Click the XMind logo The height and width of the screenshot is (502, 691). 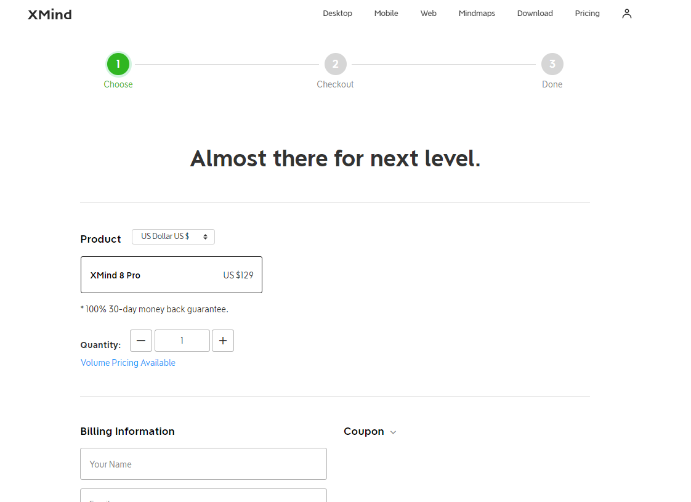50,15
